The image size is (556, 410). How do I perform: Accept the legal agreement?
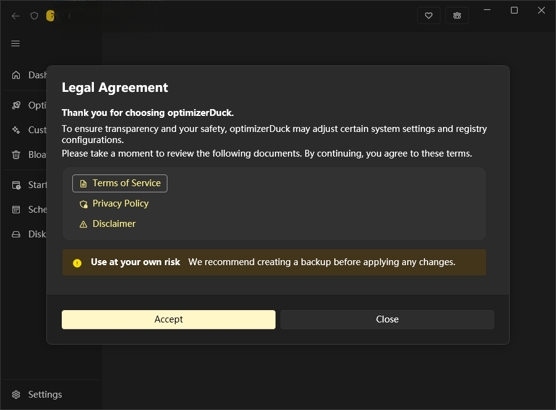coord(169,319)
